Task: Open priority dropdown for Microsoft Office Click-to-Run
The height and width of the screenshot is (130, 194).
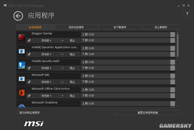Action: point(62,96)
